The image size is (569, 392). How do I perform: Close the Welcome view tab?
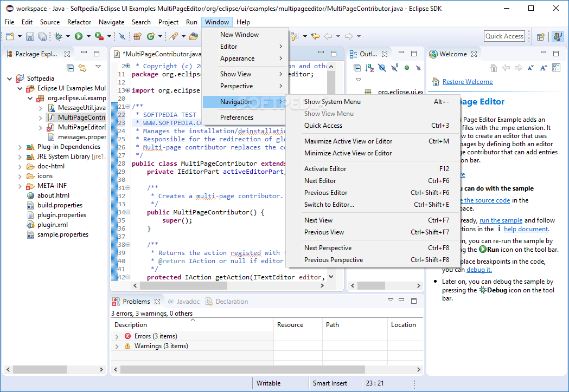[474, 54]
